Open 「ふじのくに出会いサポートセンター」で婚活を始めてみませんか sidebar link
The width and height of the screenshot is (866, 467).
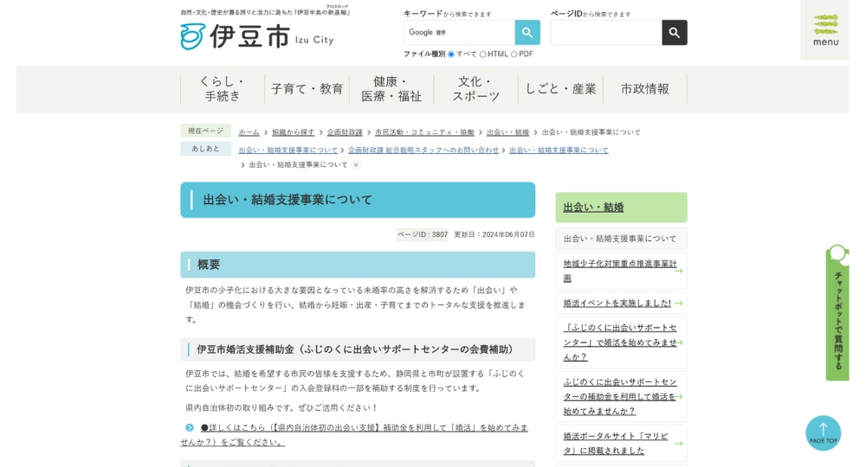pyautogui.click(x=621, y=342)
